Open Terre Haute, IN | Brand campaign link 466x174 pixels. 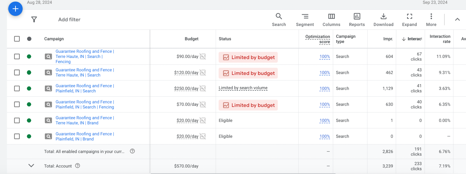coord(85,120)
